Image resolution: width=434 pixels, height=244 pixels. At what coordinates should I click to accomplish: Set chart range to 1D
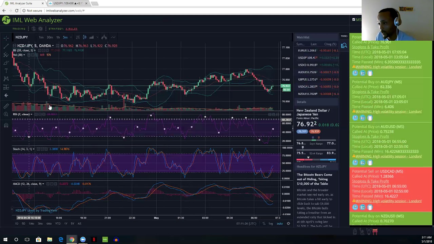tap(17, 224)
